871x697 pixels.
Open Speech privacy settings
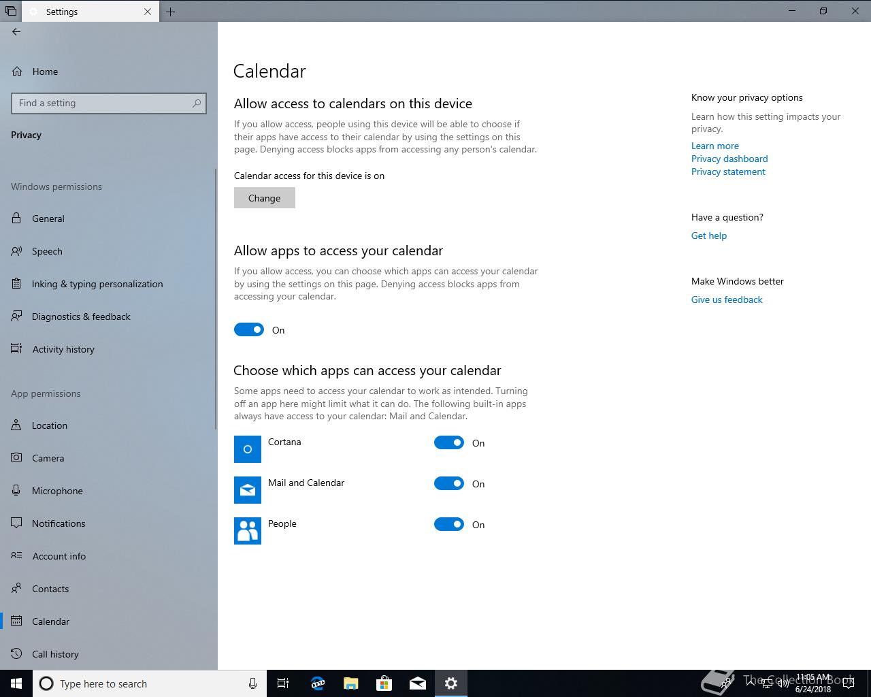(109, 251)
